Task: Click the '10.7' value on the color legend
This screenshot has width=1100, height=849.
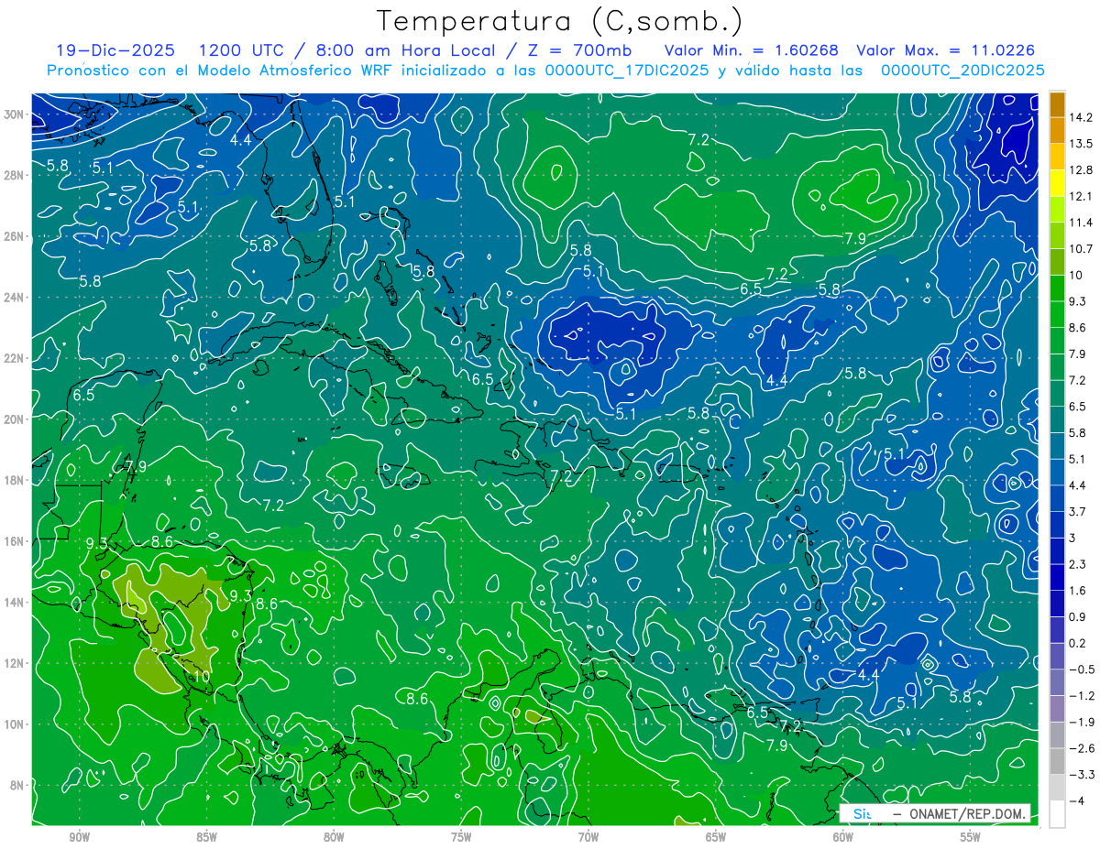Action: click(x=1080, y=249)
